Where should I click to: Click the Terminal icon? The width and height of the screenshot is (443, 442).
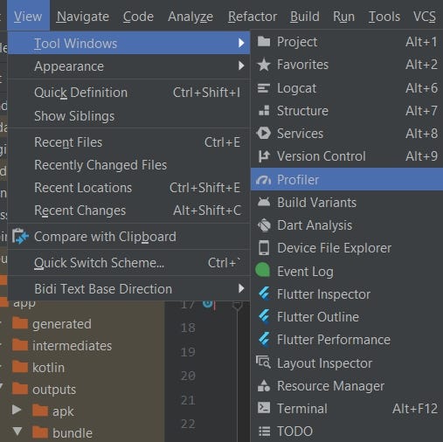tap(264, 408)
